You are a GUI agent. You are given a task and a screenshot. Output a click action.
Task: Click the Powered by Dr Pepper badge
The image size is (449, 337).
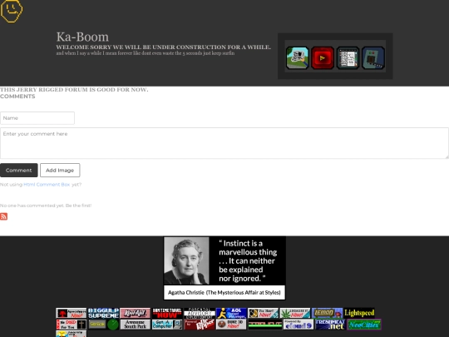coord(200,325)
